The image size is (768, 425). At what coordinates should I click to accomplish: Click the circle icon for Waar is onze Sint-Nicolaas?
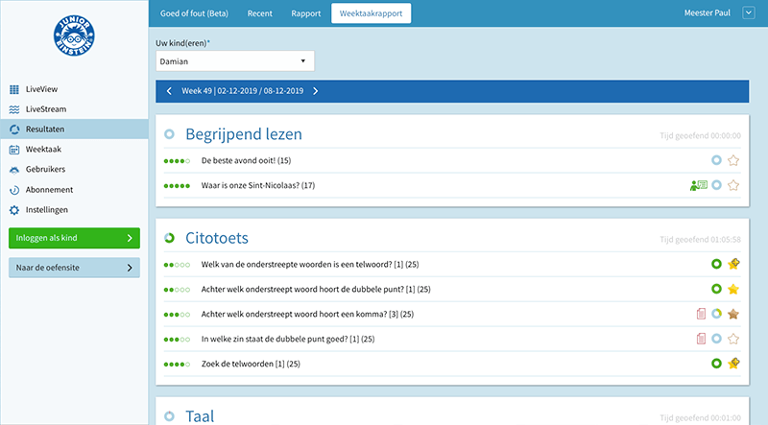[716, 185]
